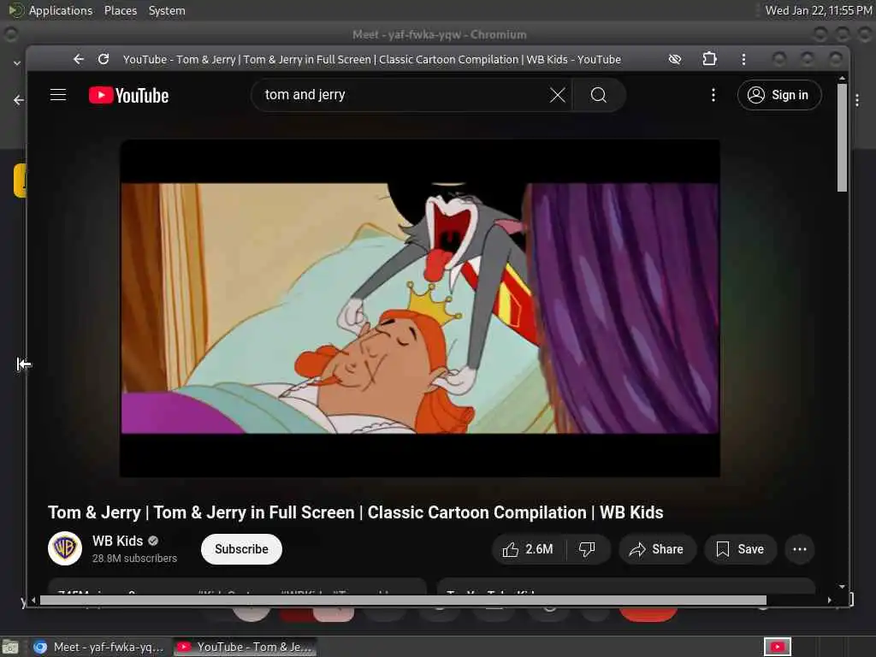The width and height of the screenshot is (876, 657).
Task: Open the extensions puzzle icon
Action: tap(709, 59)
